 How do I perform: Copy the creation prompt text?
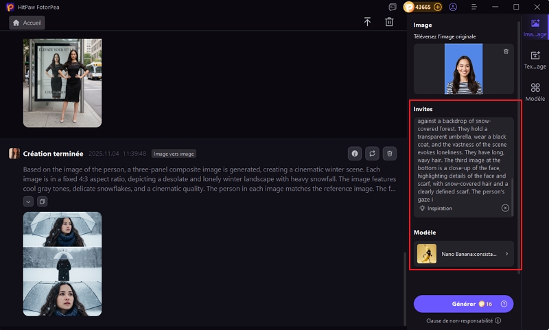pos(42,201)
